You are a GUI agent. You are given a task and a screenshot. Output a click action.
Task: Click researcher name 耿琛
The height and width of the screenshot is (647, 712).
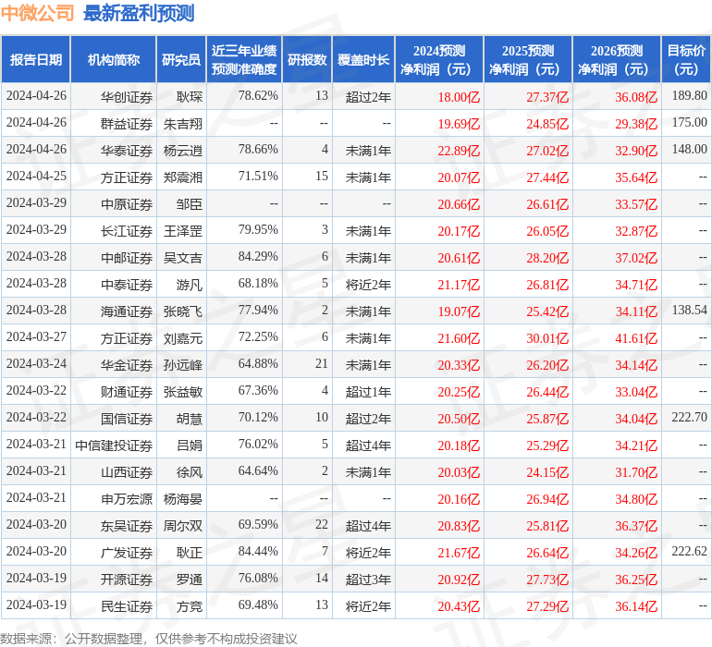[190, 97]
